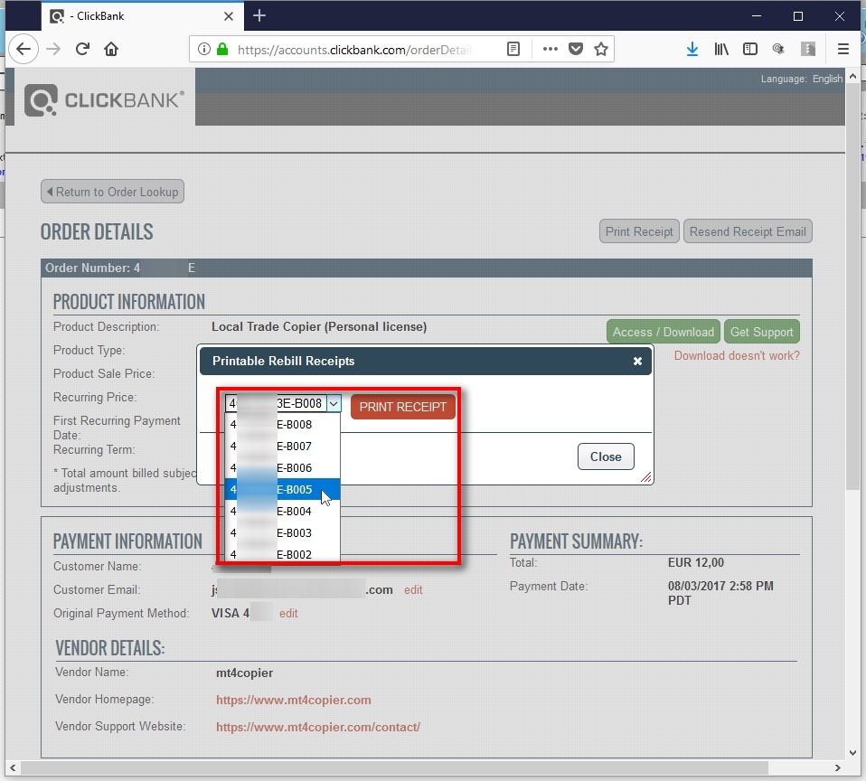This screenshot has width=866, height=781.
Task: Choose receipt ending in E-B003
Action: point(282,533)
